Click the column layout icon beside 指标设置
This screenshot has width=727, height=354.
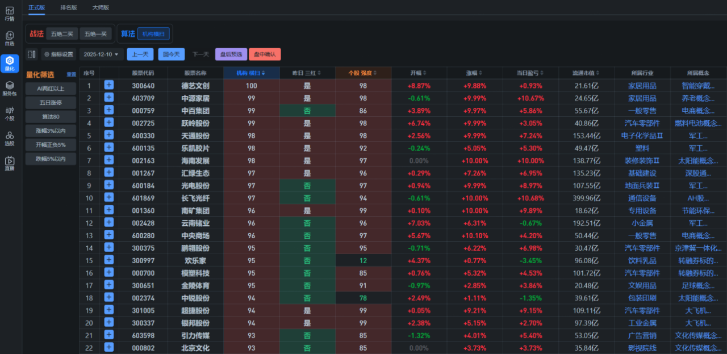pos(31,54)
